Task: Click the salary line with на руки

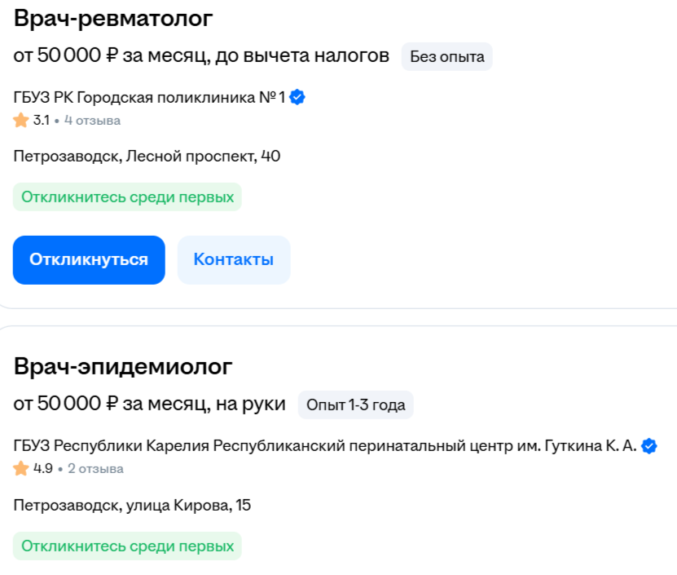Action: 150,404
